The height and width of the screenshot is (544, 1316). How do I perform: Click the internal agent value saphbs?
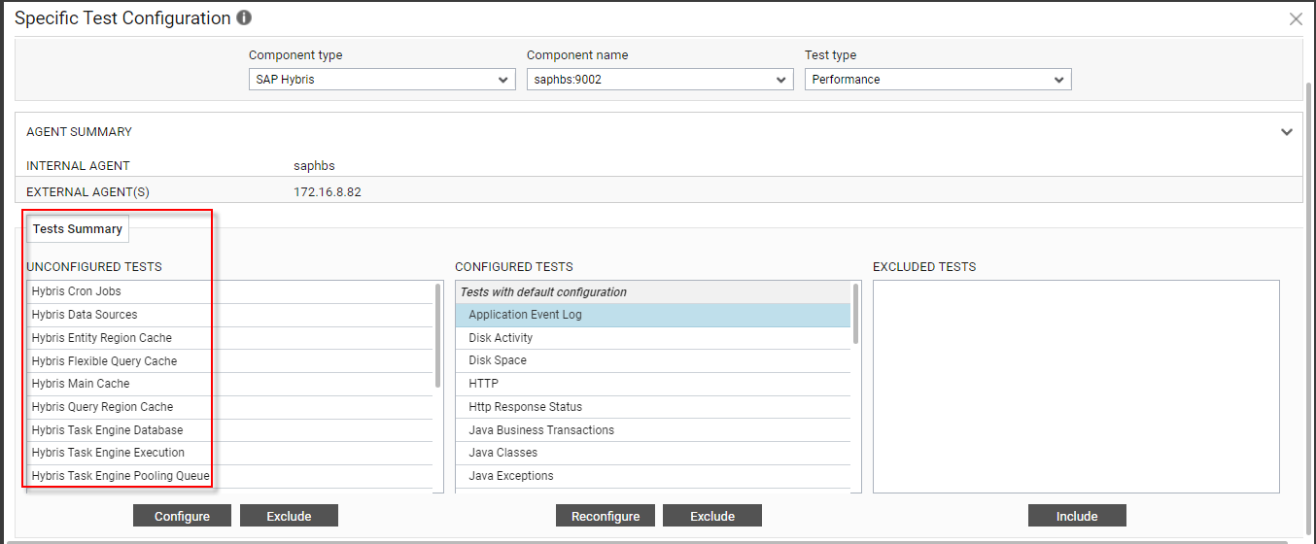pyautogui.click(x=314, y=166)
